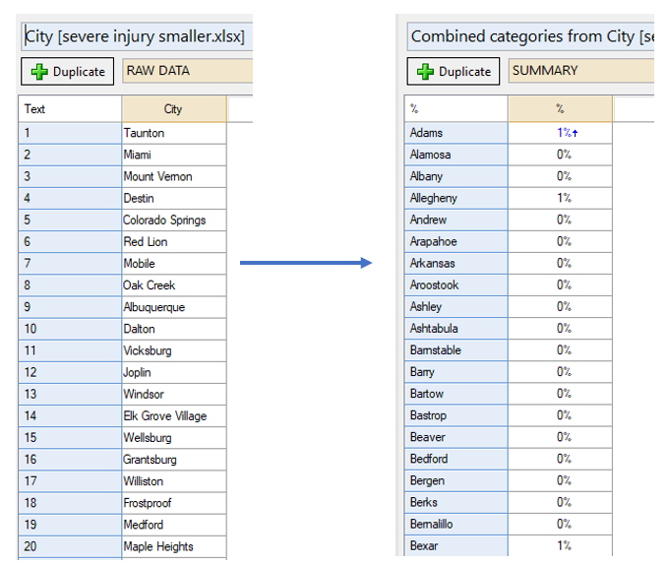Select the Adams row label
Image resolution: width=669 pixels, height=566 pixels.
(x=456, y=133)
